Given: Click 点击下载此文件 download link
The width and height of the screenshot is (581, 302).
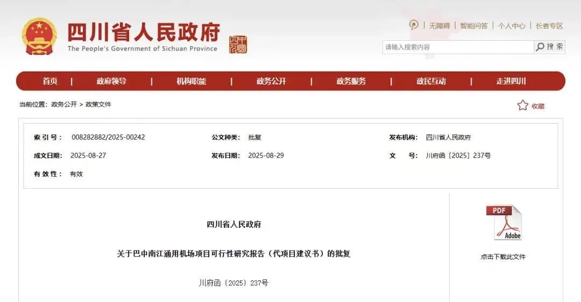Looking at the screenshot, I should point(503,257).
